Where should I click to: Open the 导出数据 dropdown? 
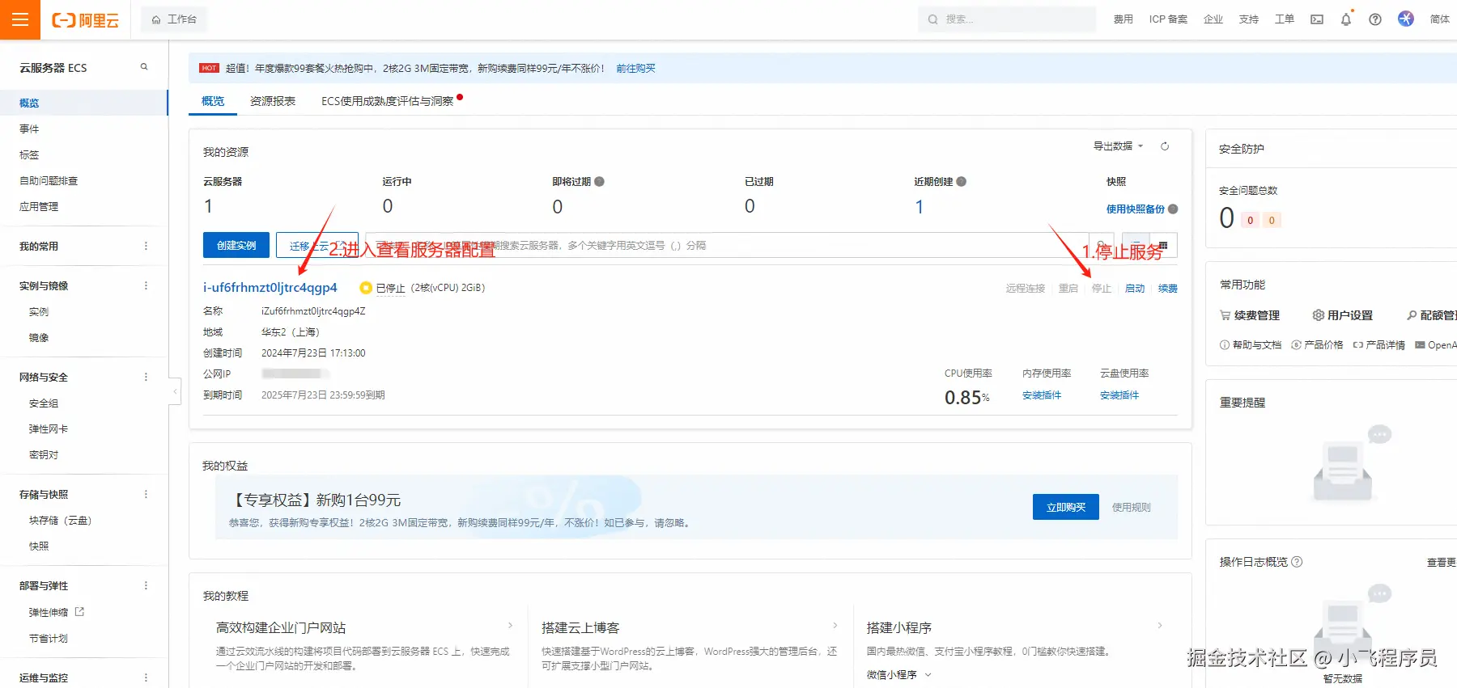[x=1118, y=146]
